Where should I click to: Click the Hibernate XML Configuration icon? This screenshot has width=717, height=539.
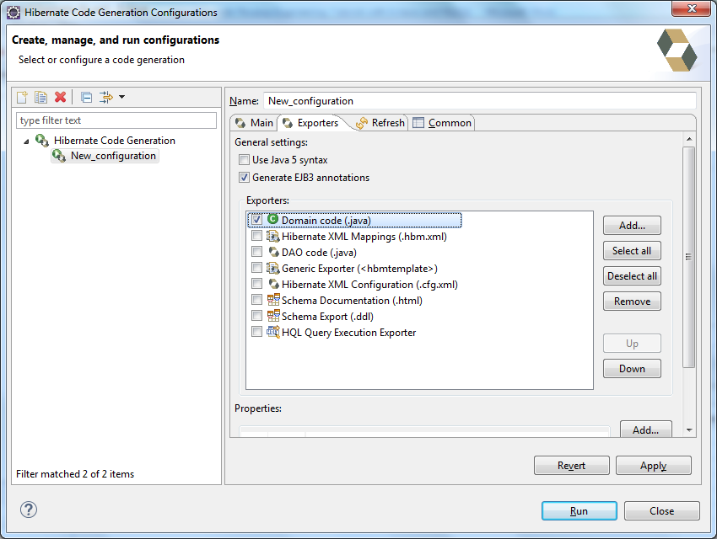(x=273, y=284)
